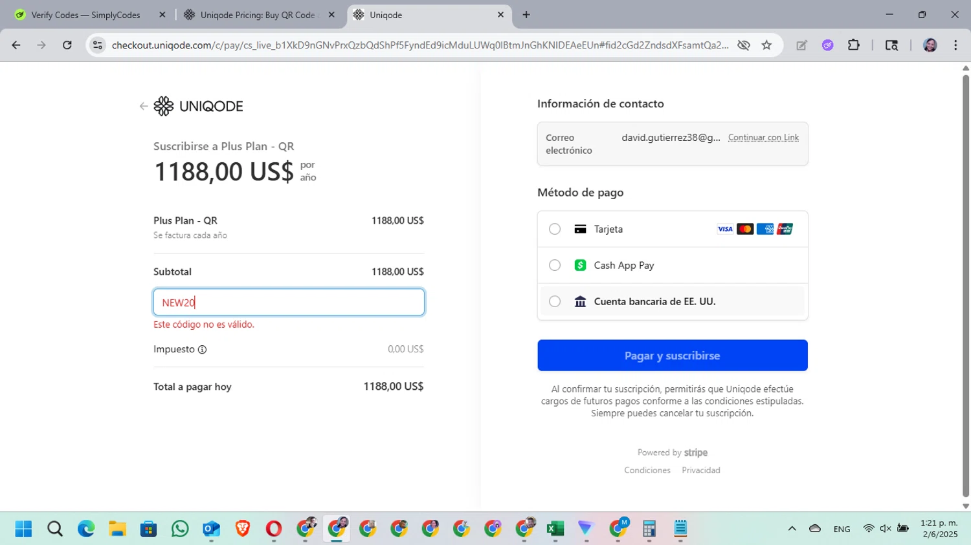Screen dimensions: 971x545
Task: Open the Privacidad link
Action: pos(701,470)
